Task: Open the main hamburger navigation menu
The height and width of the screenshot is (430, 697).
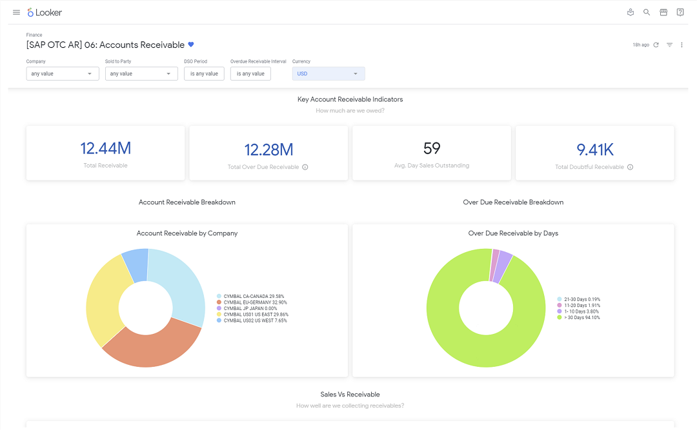Action: (x=16, y=12)
